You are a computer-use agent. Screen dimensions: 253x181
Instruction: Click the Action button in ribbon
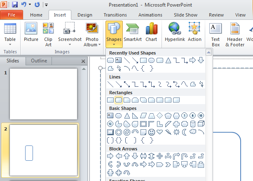194,32
